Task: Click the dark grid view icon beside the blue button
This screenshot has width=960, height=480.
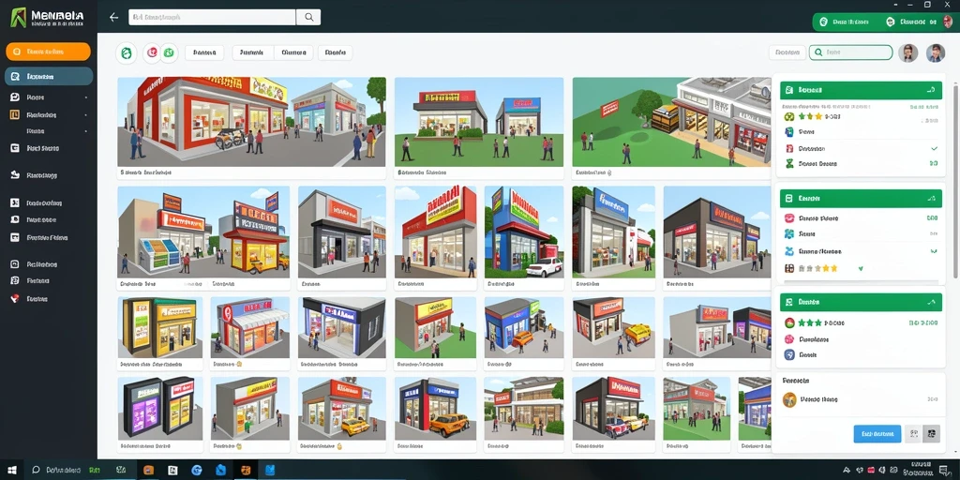Action: pos(931,434)
